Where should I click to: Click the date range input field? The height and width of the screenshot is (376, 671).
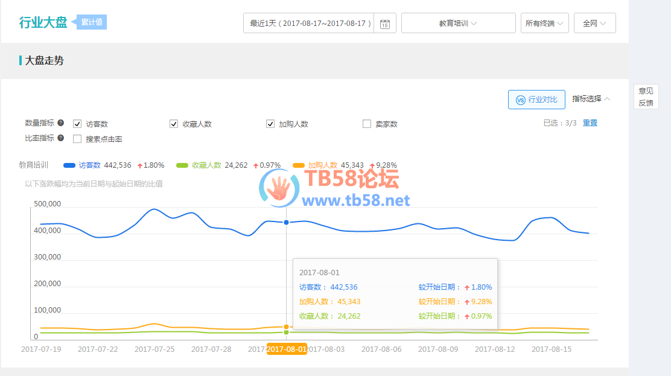(308, 24)
